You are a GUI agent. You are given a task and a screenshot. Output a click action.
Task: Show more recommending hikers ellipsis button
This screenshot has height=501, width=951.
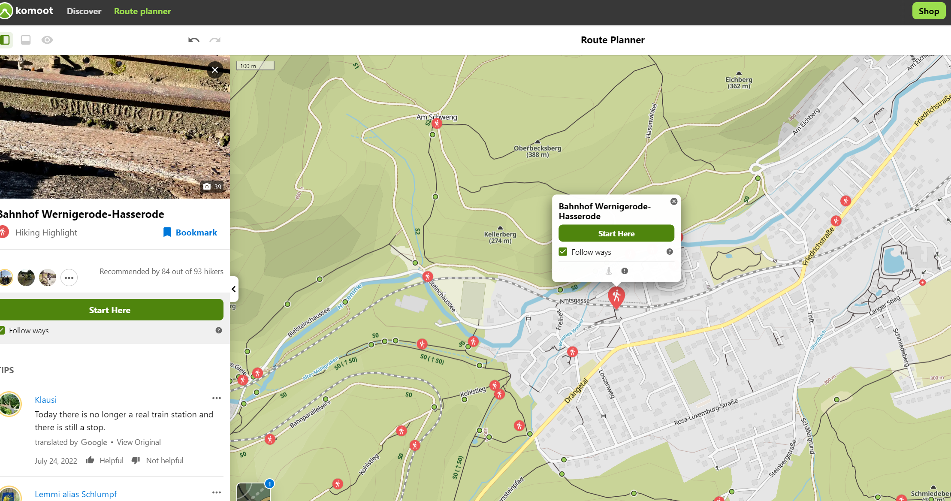pos(69,278)
